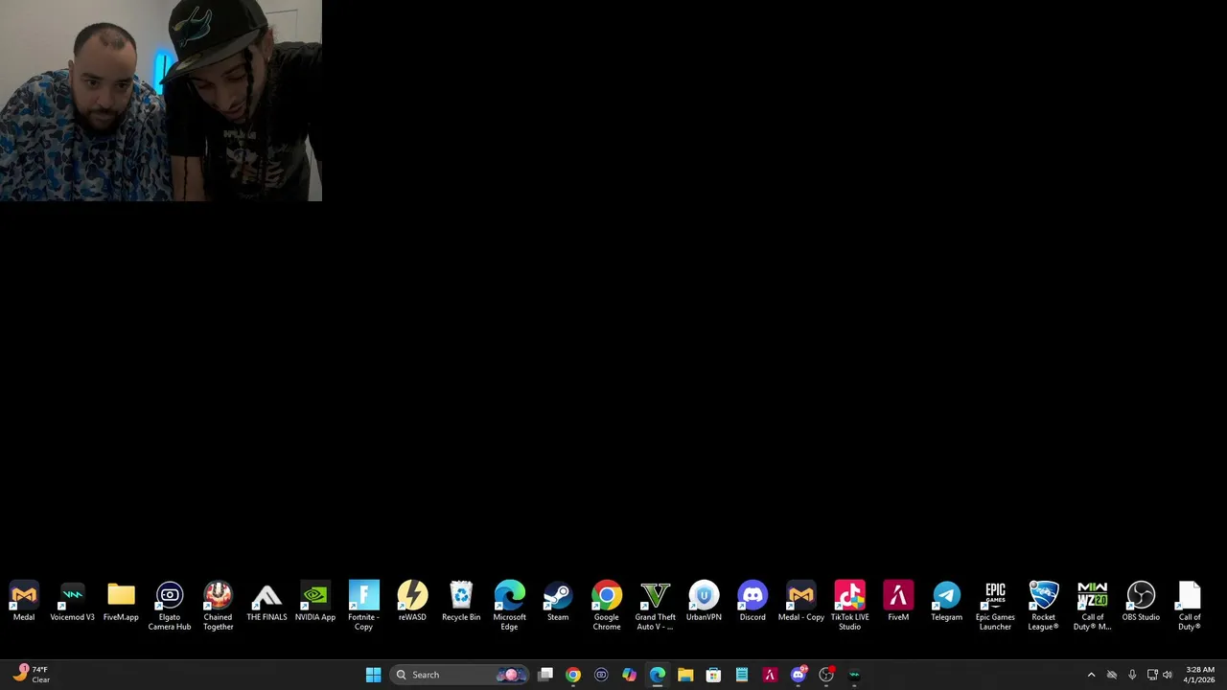
Task: Click the microphone tray icon
Action: (1132, 675)
